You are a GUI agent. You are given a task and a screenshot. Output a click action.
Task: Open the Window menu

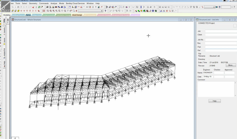90,3
